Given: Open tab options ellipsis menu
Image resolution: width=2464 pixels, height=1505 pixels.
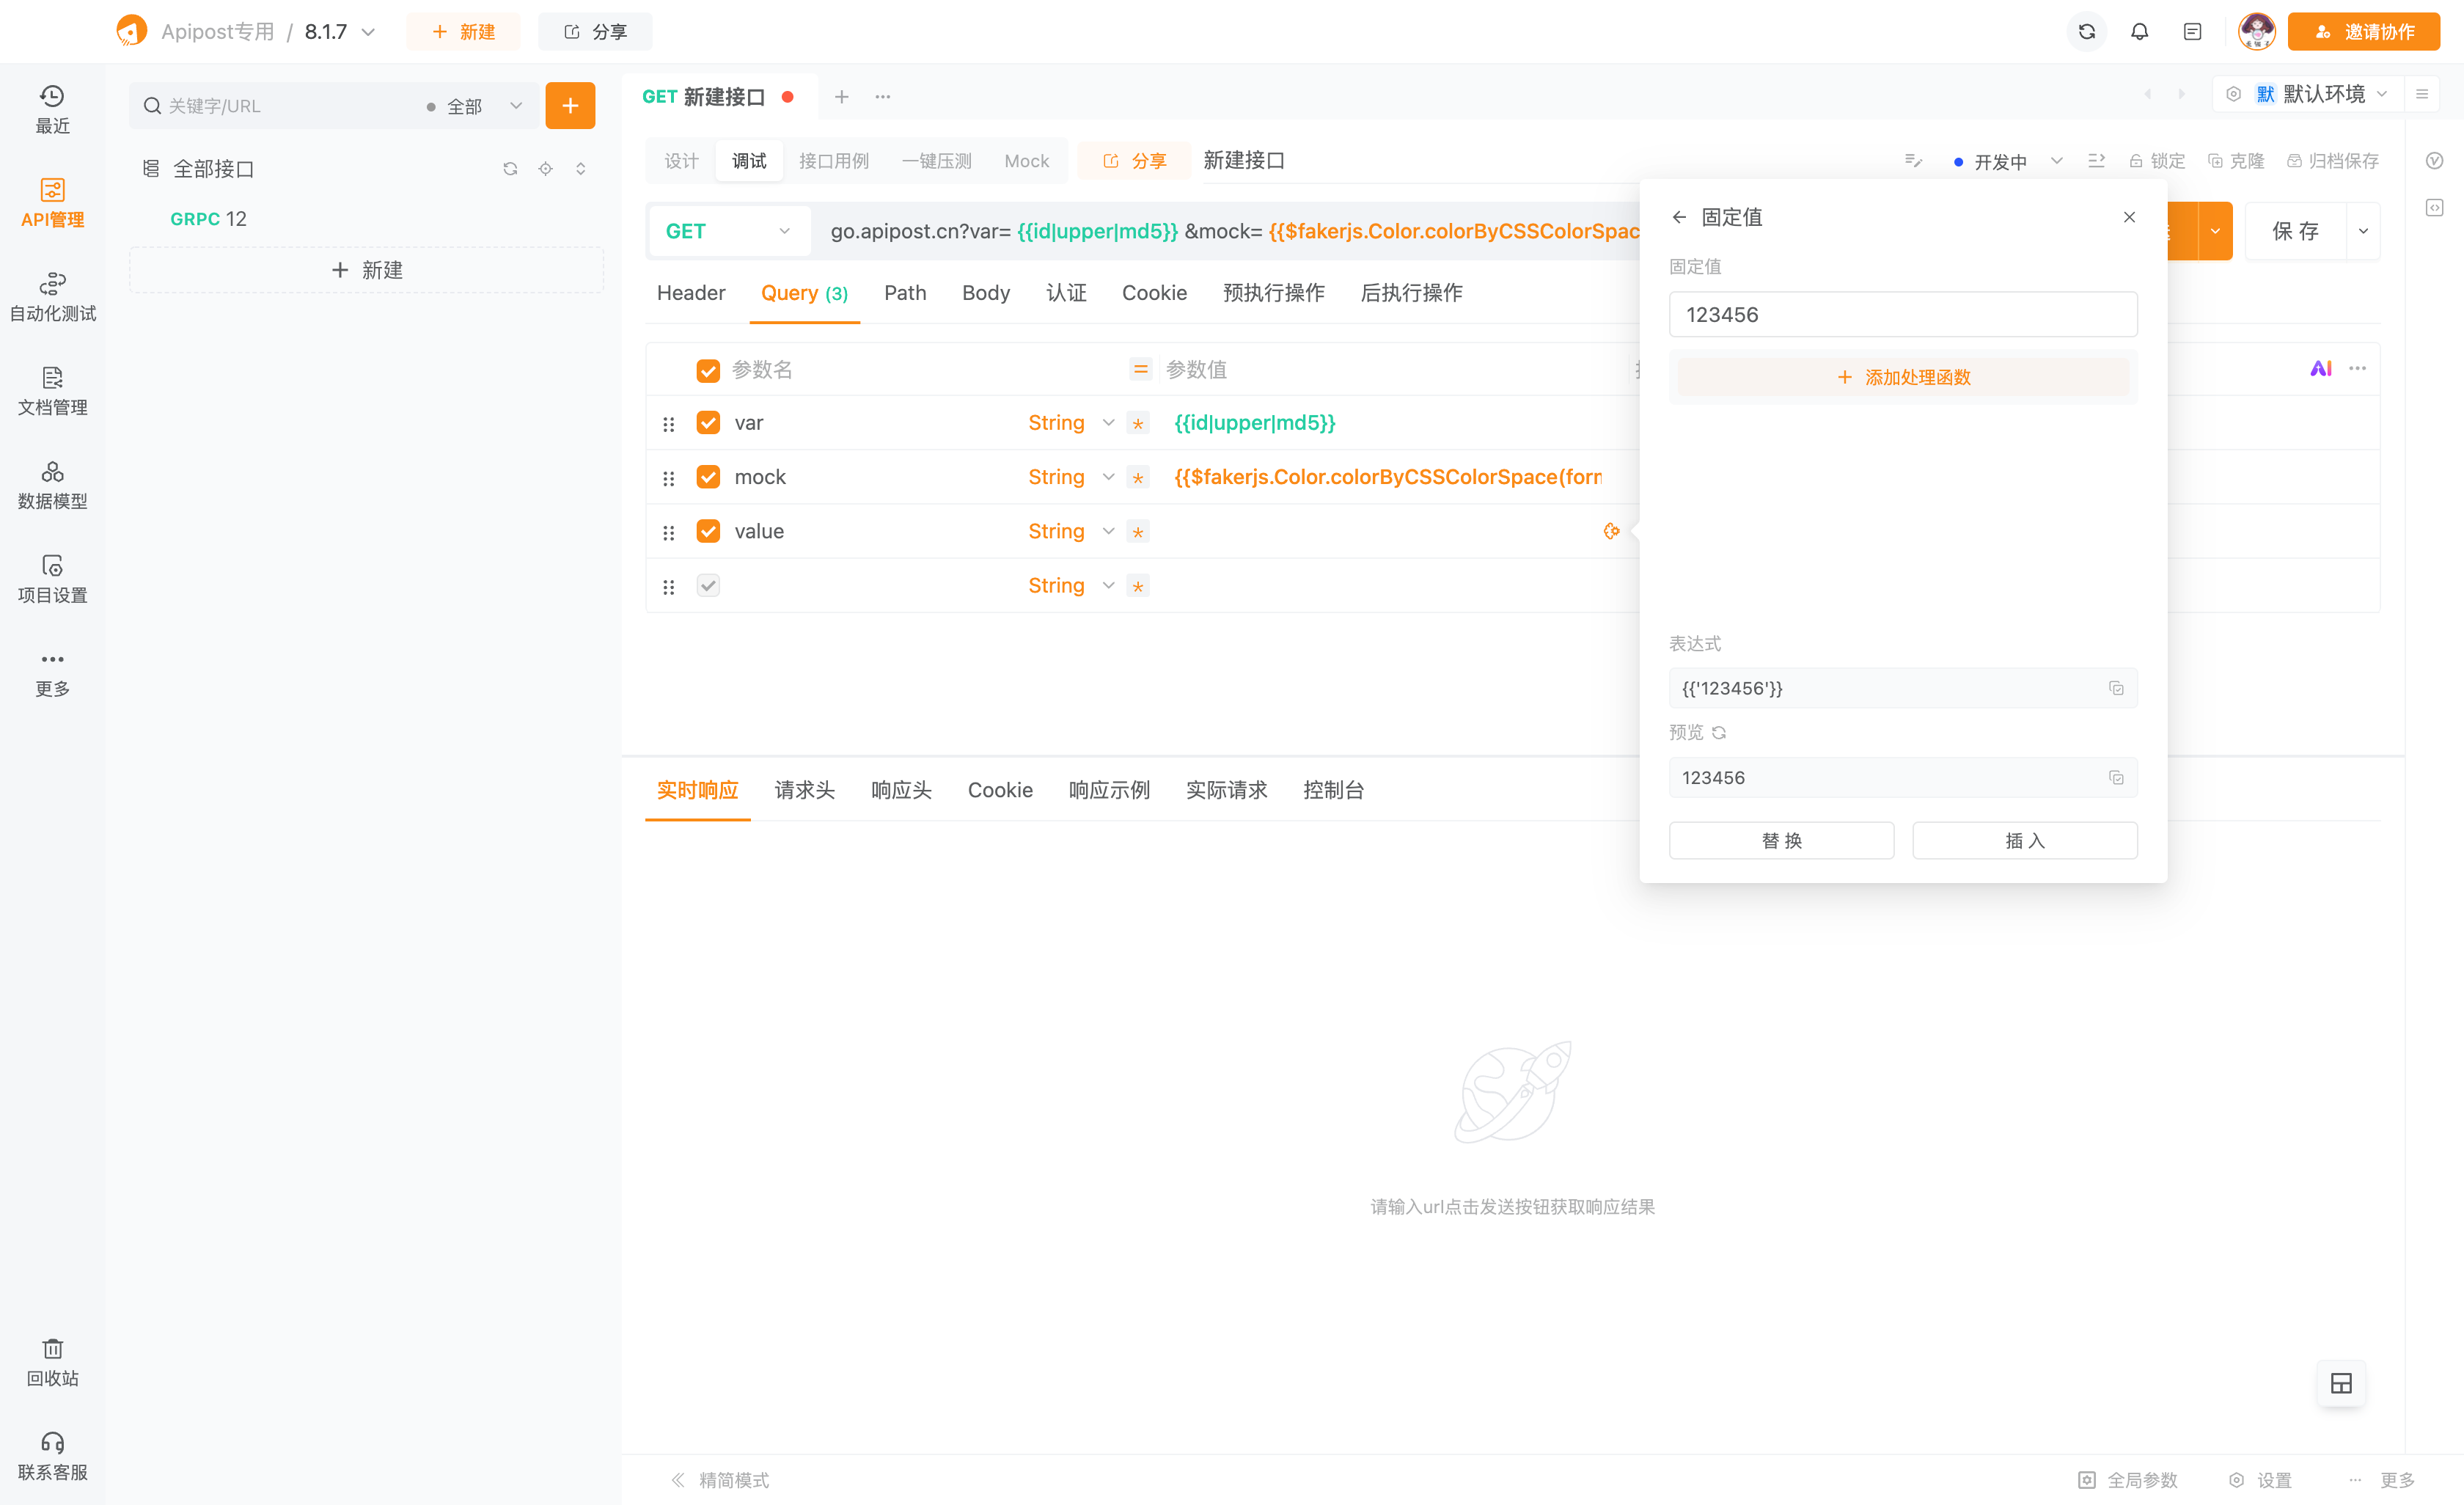Looking at the screenshot, I should click(882, 97).
